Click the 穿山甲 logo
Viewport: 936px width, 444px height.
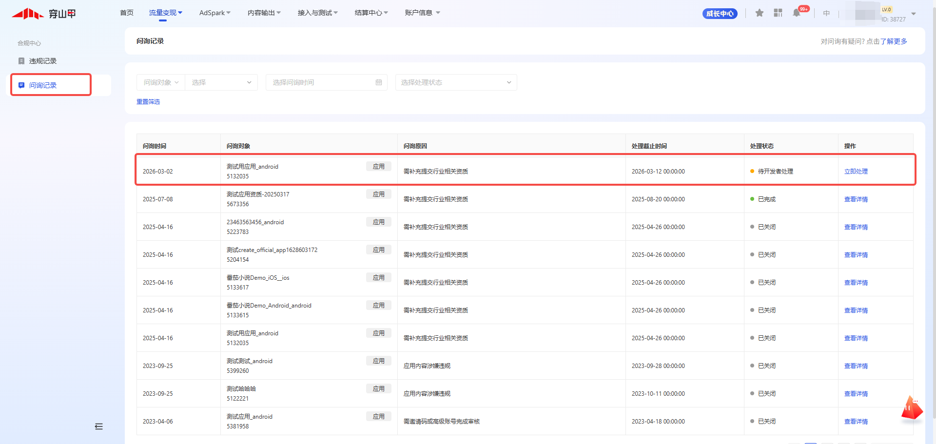coord(44,14)
